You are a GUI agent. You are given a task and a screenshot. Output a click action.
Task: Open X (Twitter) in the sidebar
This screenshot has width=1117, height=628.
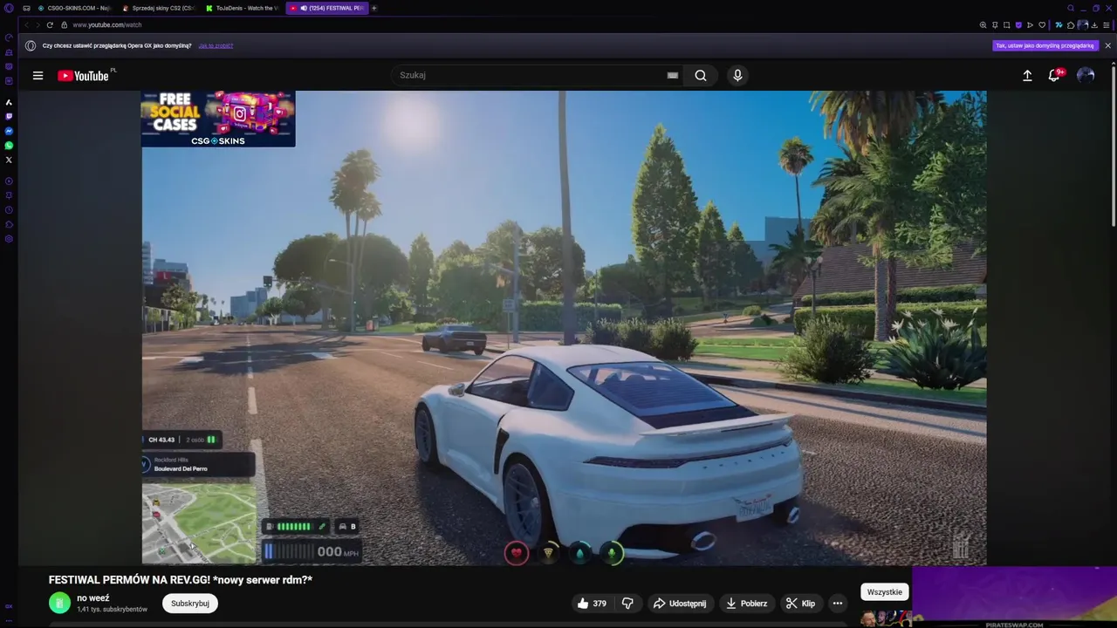(x=9, y=160)
